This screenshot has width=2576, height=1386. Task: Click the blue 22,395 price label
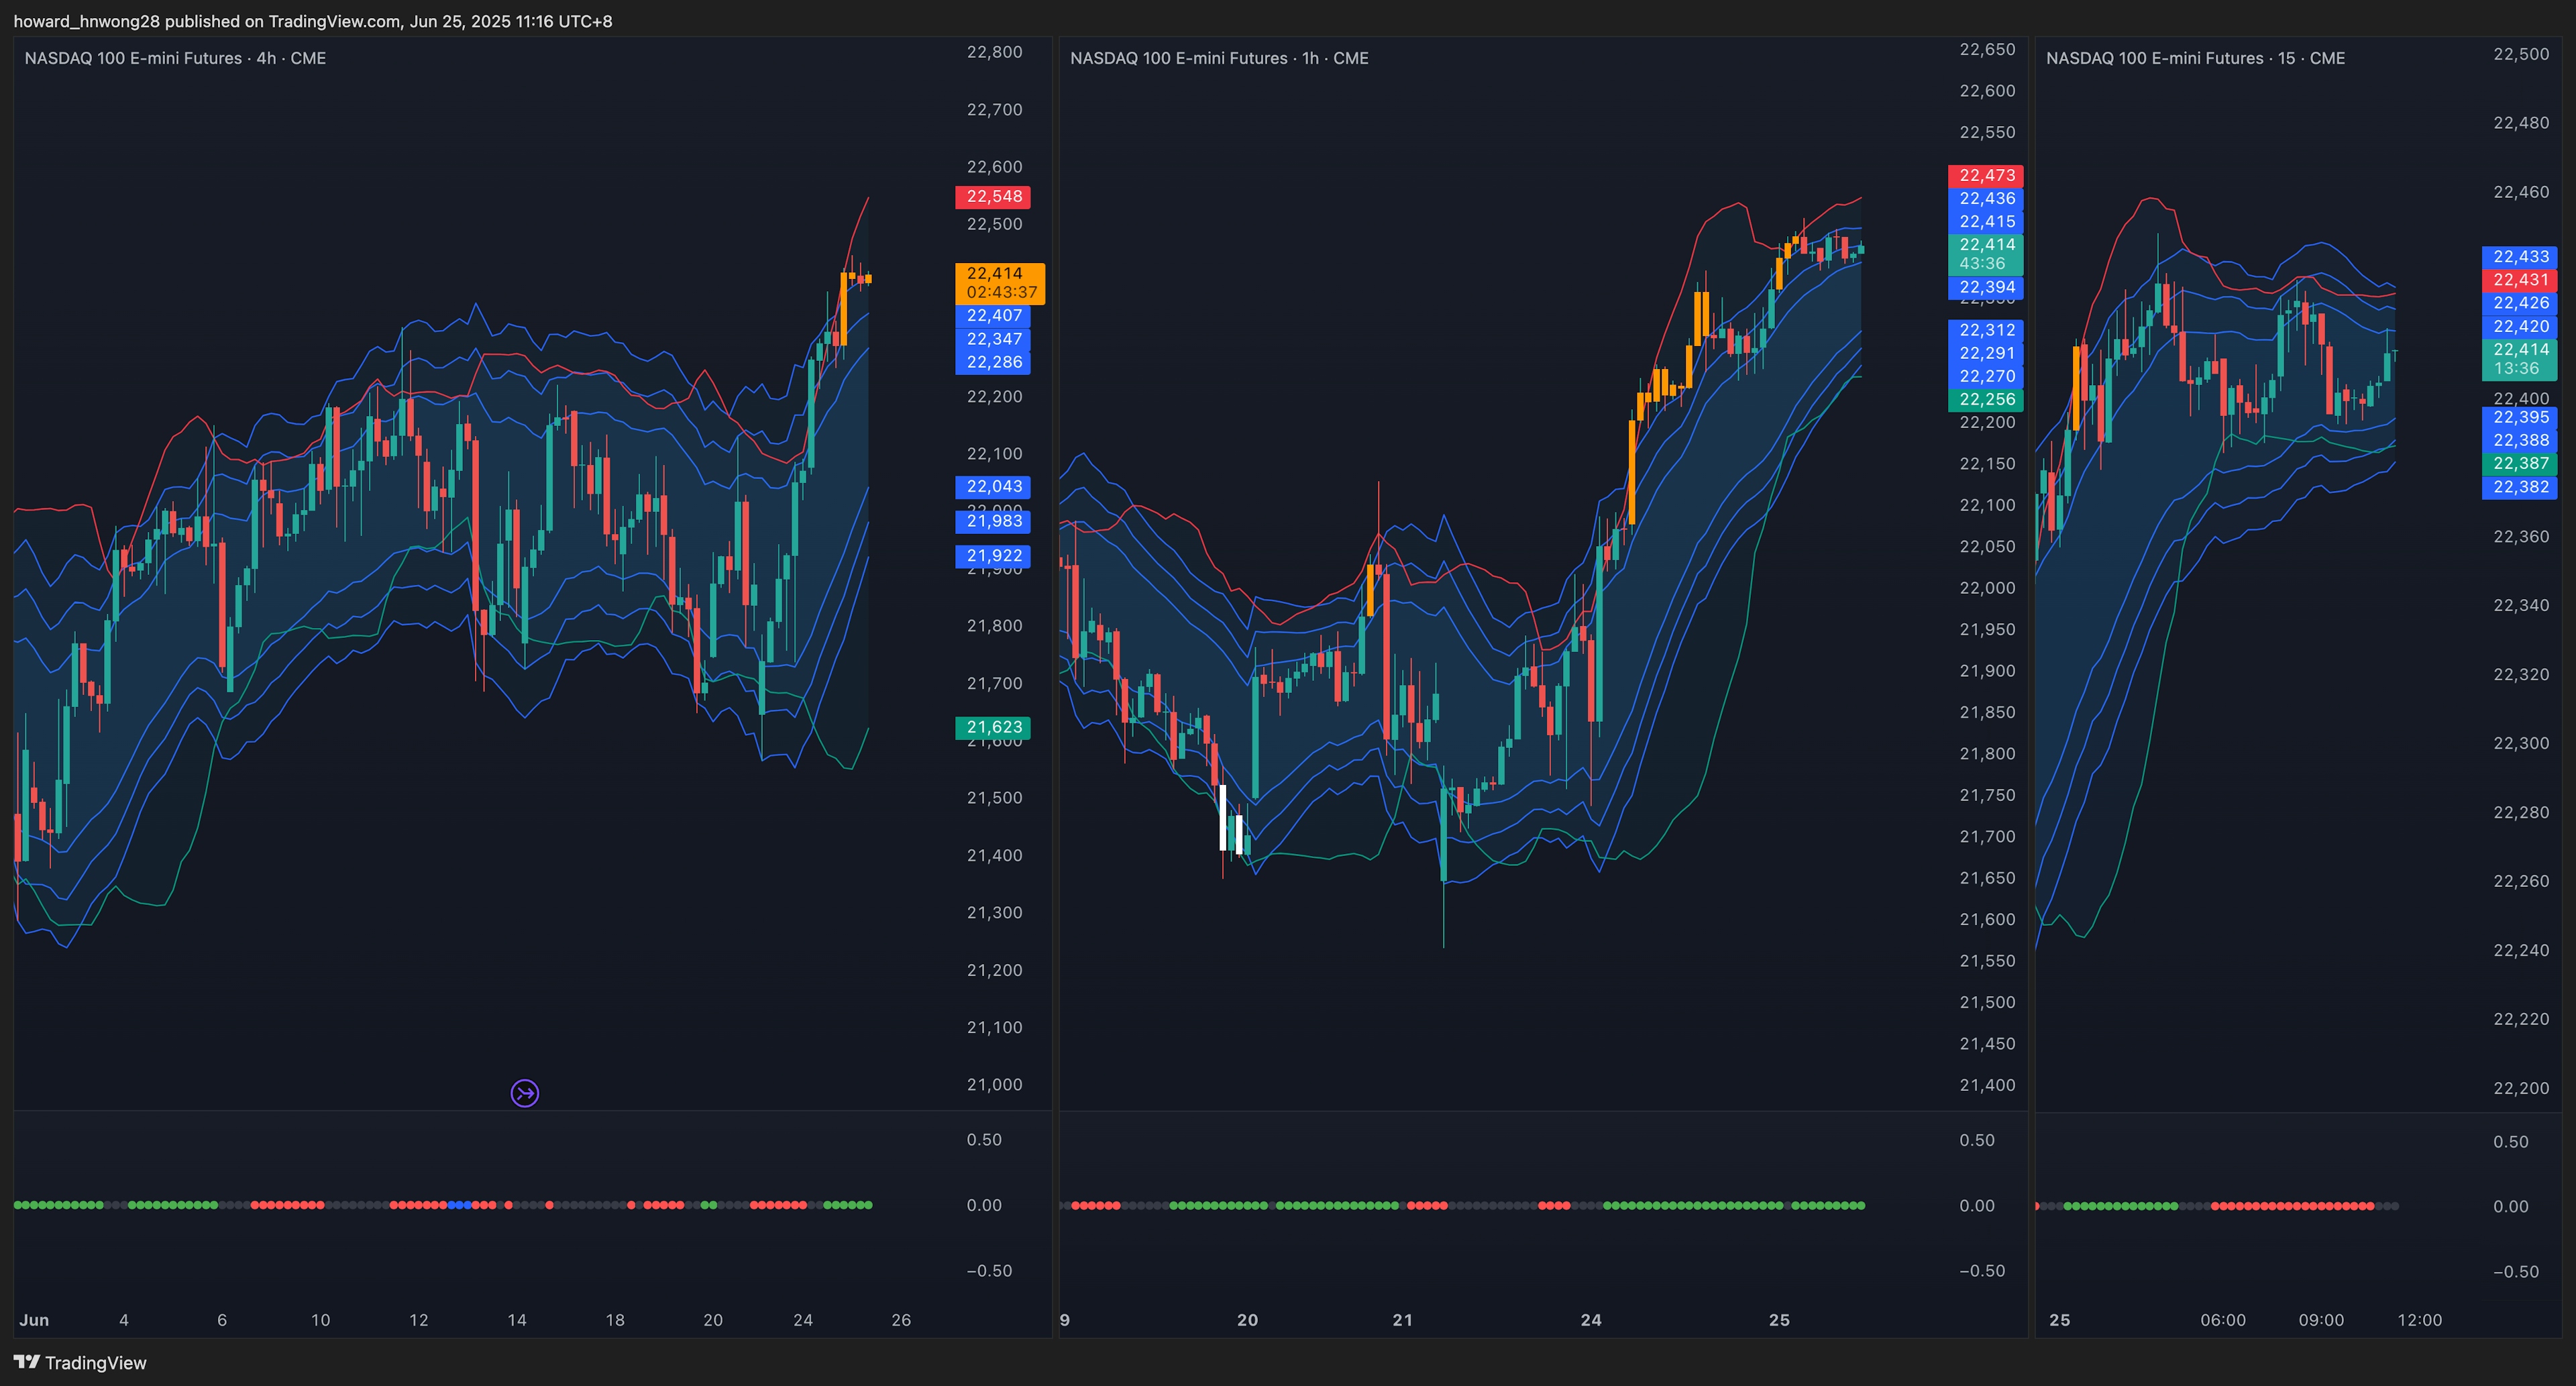(2520, 417)
